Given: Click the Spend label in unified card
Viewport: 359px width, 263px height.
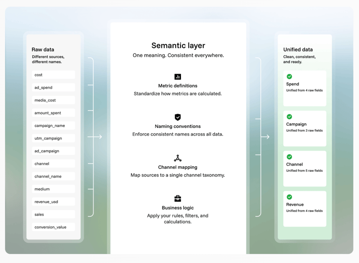Looking at the screenshot, I should 292,84.
